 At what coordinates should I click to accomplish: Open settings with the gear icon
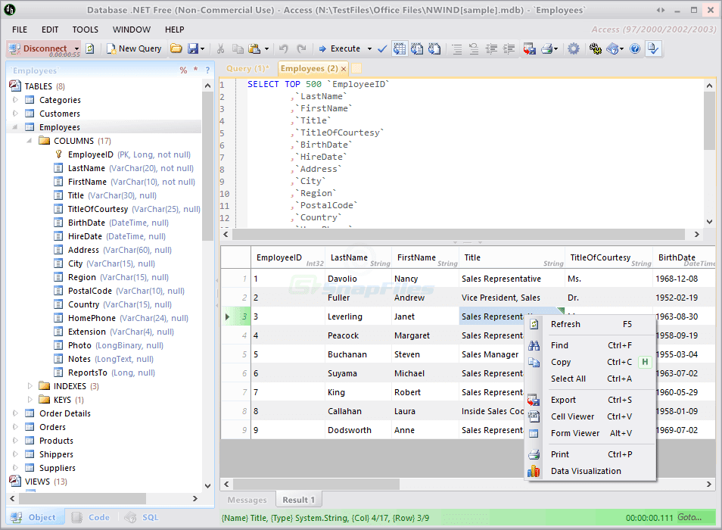click(x=574, y=48)
